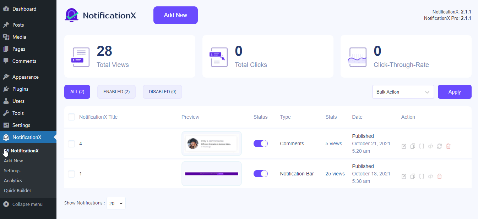Choose Add New from the sidebar submenu
Viewport: 478px width, 219px height.
[13, 161]
